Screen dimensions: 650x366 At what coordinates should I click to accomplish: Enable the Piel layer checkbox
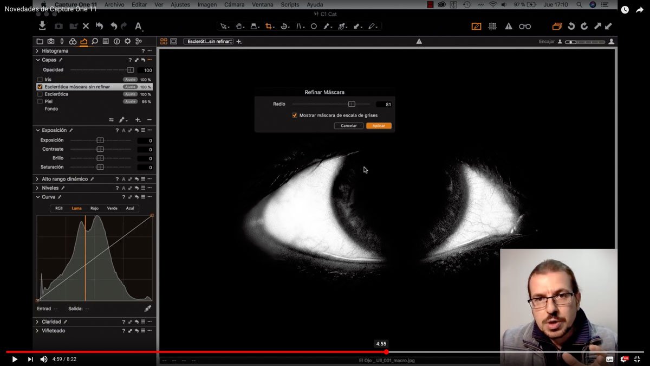40,101
